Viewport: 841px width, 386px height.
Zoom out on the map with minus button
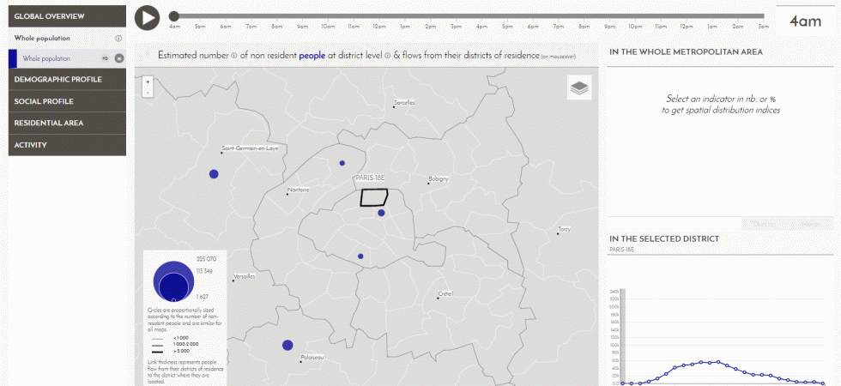tap(148, 92)
